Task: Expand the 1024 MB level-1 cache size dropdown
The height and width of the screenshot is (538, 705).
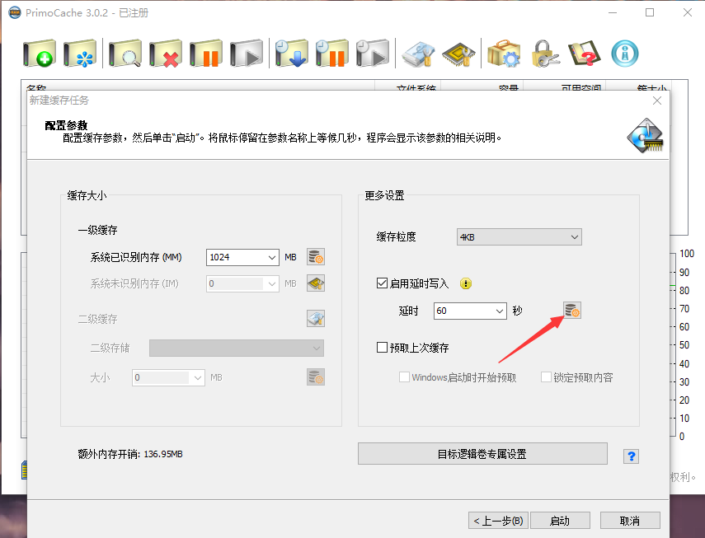Action: pyautogui.click(x=271, y=257)
